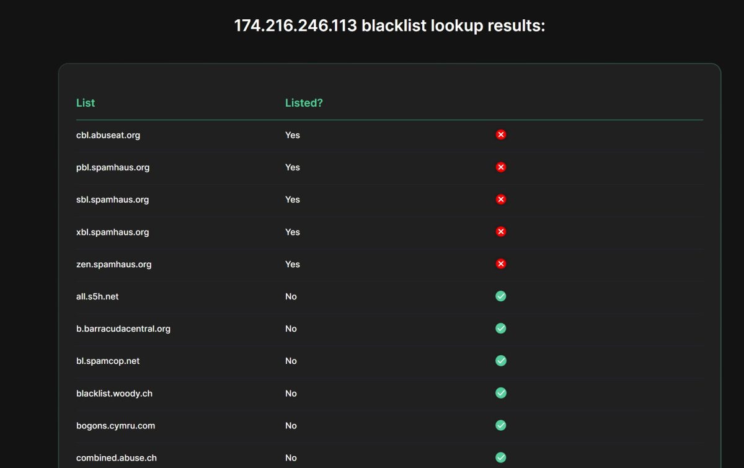
Task: Open the cbl.abuseat.org blacklist entry
Action: [108, 135]
